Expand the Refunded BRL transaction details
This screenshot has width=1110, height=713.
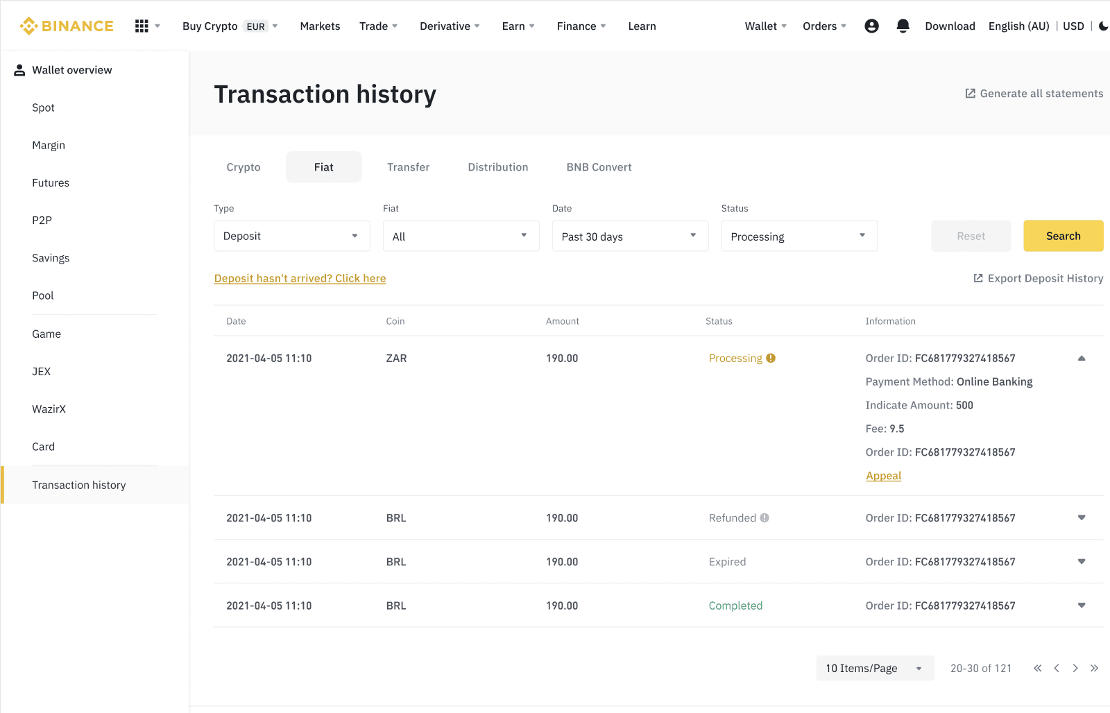(x=1081, y=517)
